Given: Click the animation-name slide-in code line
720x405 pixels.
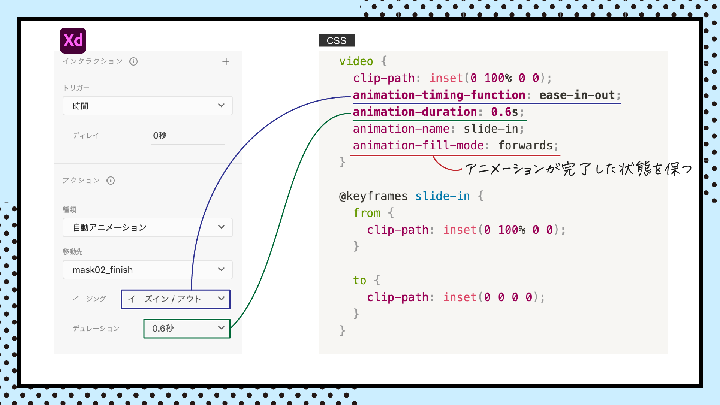Looking at the screenshot, I should coord(438,129).
